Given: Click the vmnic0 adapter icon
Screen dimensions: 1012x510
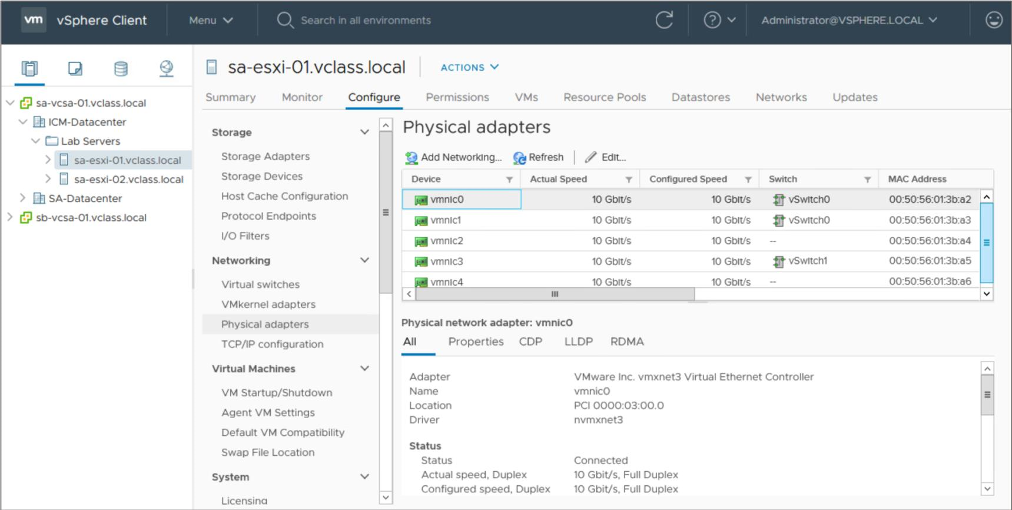Looking at the screenshot, I should (x=421, y=200).
